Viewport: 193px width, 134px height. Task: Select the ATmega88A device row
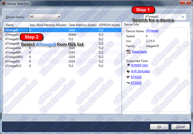click(63, 48)
